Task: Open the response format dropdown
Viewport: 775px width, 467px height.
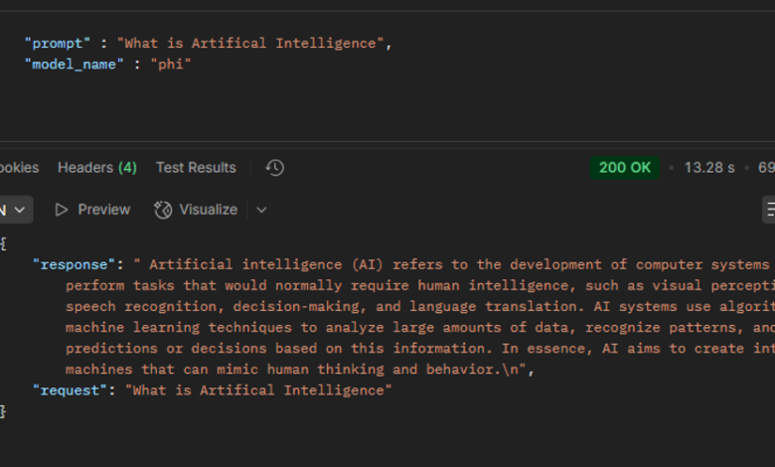Action: click(14, 210)
